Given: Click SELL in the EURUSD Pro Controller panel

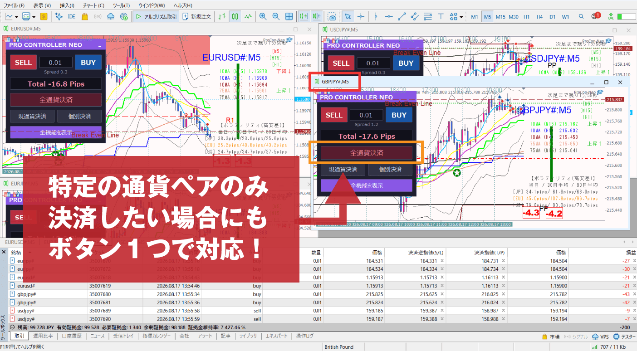Looking at the screenshot, I should pos(23,63).
